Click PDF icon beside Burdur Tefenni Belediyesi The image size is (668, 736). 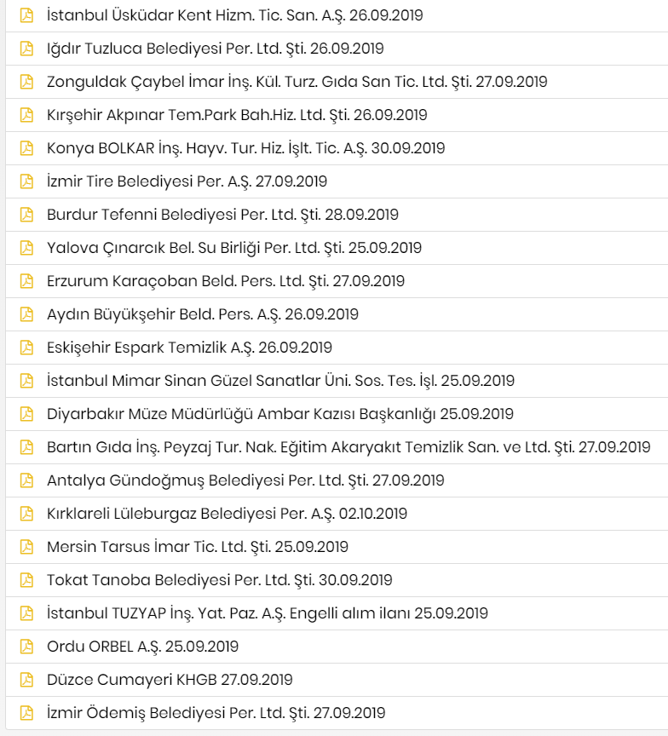[26, 215]
